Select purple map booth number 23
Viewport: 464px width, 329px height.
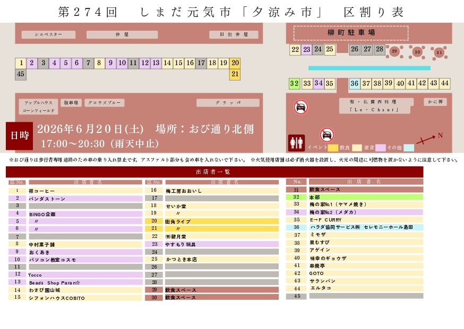[306, 50]
